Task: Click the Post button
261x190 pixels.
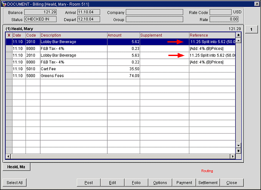Action: pos(89,183)
